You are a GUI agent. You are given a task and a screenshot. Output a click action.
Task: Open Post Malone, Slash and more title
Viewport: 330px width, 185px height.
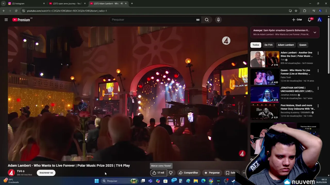click(x=298, y=107)
